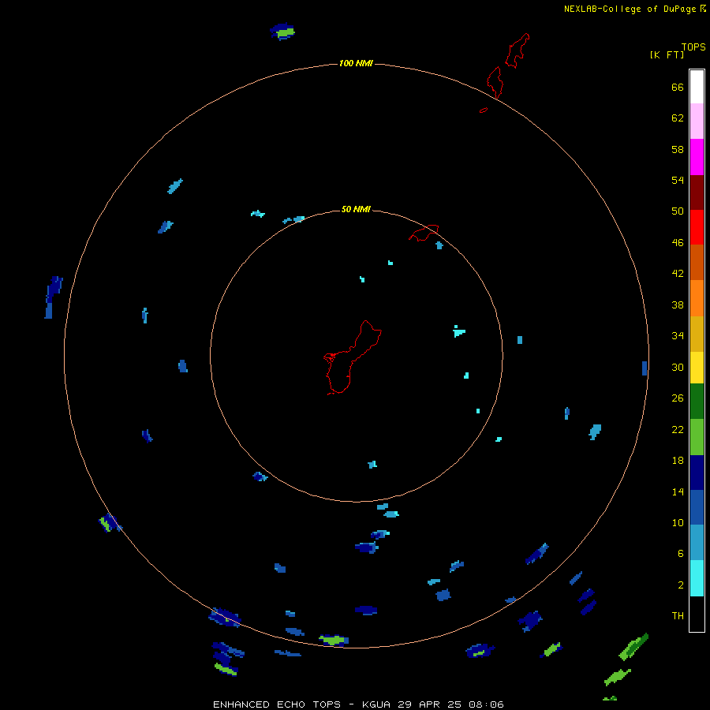Pick the steel light-blue legend swatch
This screenshot has width=710, height=710.
coord(697,542)
